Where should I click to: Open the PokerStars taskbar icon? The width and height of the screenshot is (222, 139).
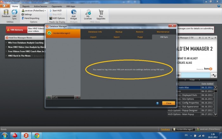[x=15, y=136]
